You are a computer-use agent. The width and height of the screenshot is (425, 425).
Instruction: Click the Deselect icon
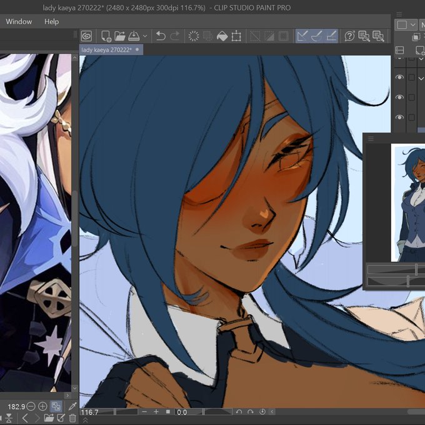(x=255, y=36)
